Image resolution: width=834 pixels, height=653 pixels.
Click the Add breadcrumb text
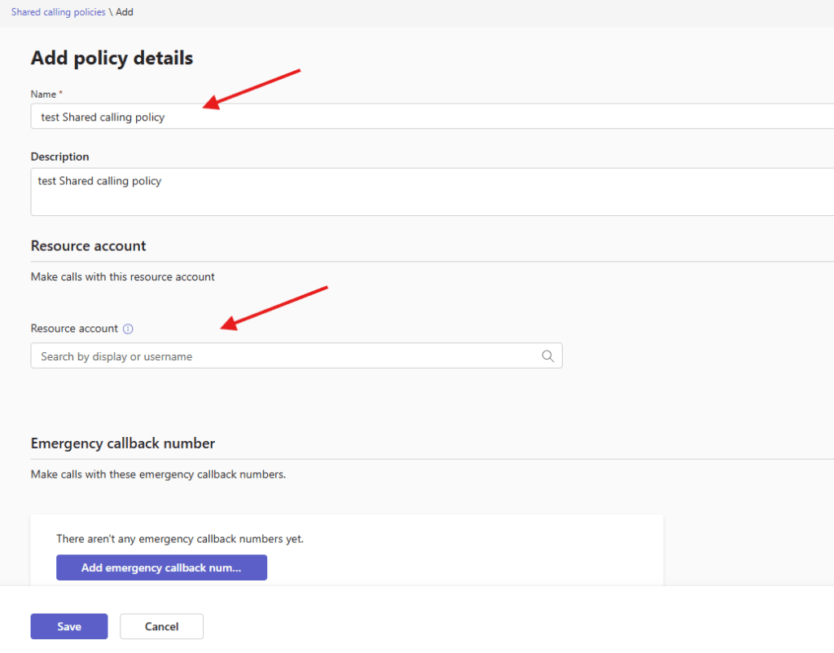tap(125, 12)
